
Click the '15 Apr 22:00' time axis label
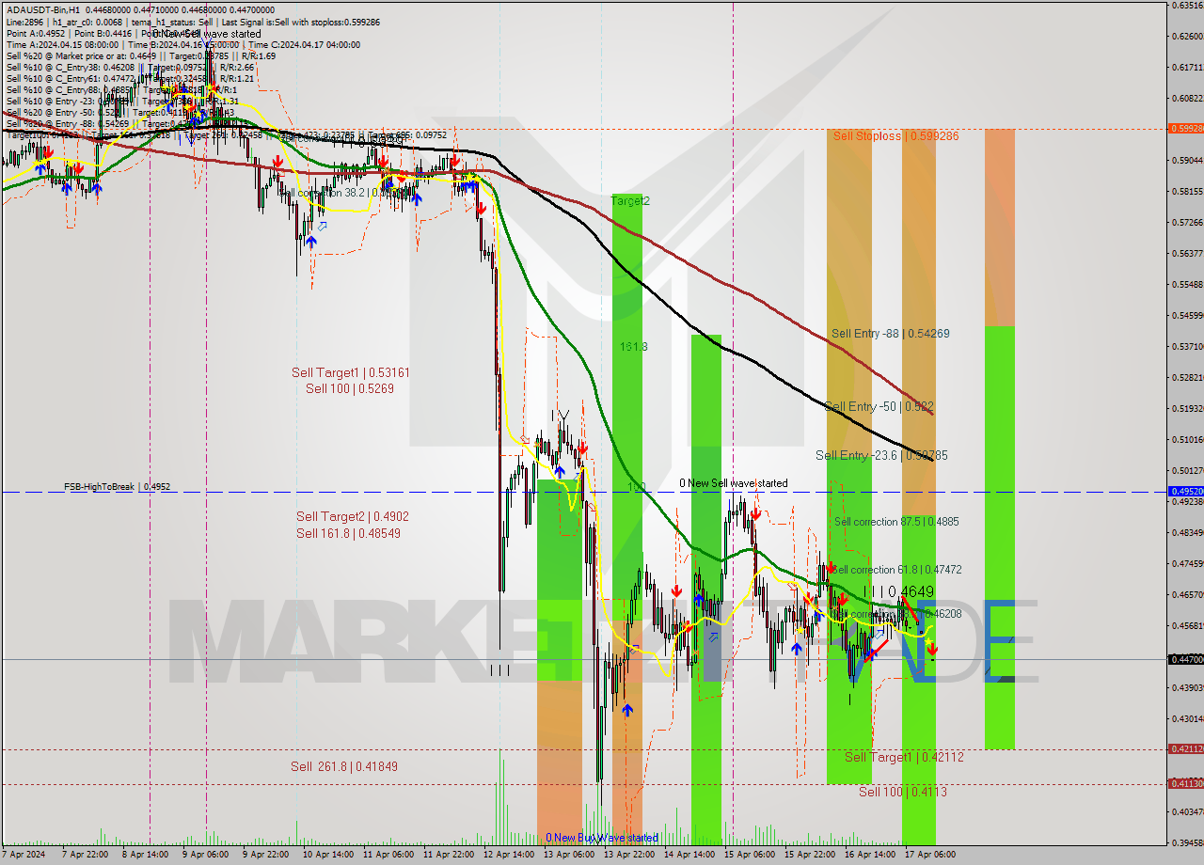(x=810, y=855)
